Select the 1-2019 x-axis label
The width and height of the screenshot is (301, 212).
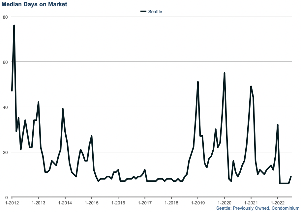click(197, 203)
